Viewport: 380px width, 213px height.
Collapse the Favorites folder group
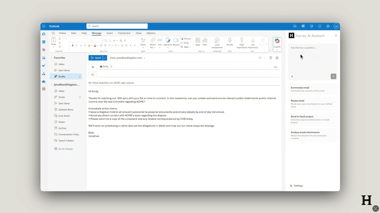[52, 58]
